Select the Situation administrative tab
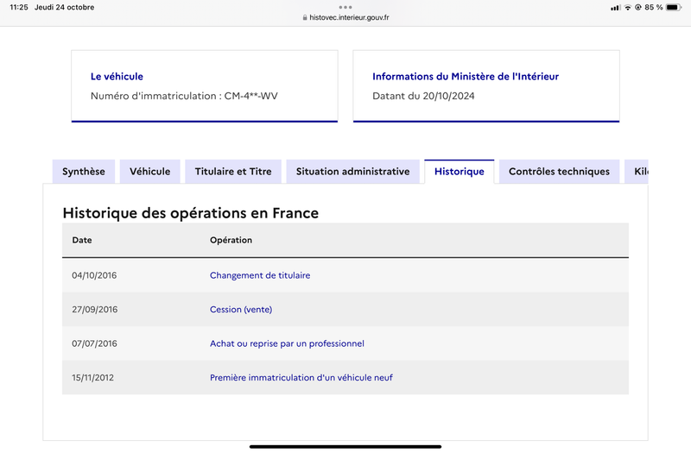The height and width of the screenshot is (453, 691). pyautogui.click(x=353, y=171)
